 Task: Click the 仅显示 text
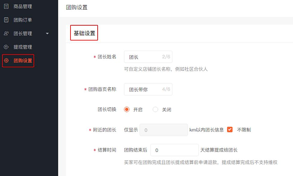click(x=131, y=130)
